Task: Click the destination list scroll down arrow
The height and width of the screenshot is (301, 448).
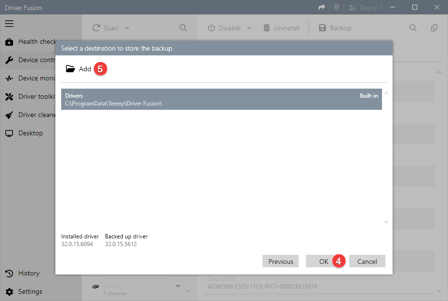Action: pyautogui.click(x=386, y=222)
